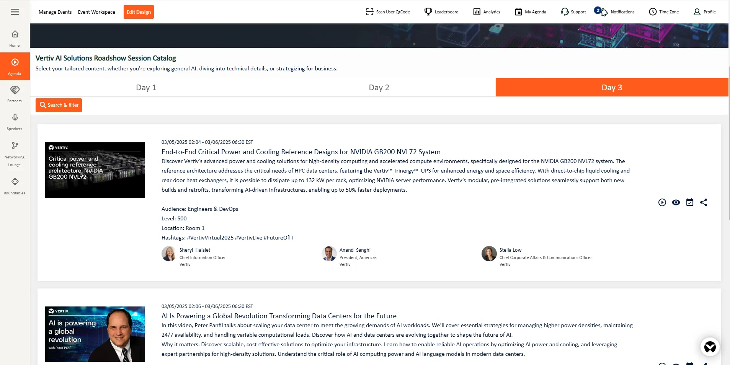Open Manage Events
Image resolution: width=730 pixels, height=365 pixels.
55,12
